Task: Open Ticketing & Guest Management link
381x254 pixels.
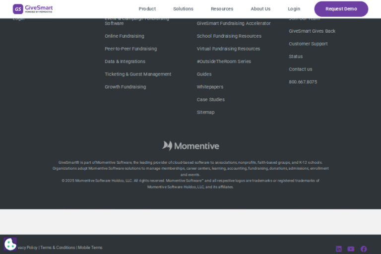Action: 138,74
